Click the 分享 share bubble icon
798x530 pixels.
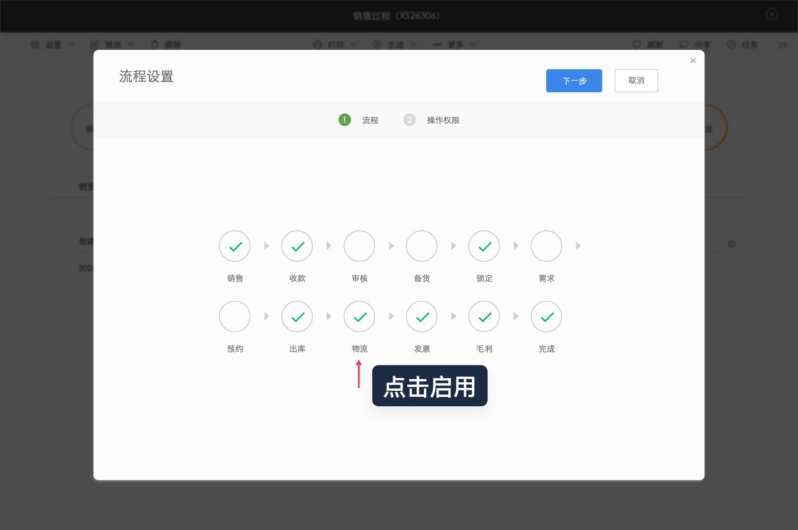pyautogui.click(x=684, y=44)
